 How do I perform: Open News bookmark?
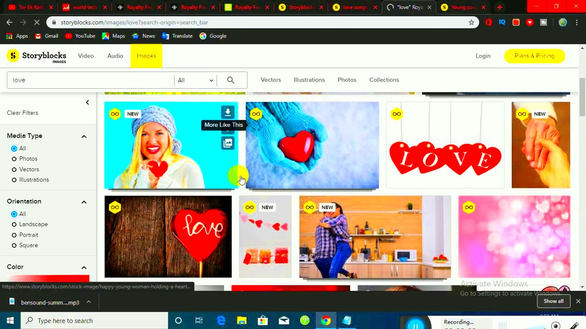click(x=143, y=36)
